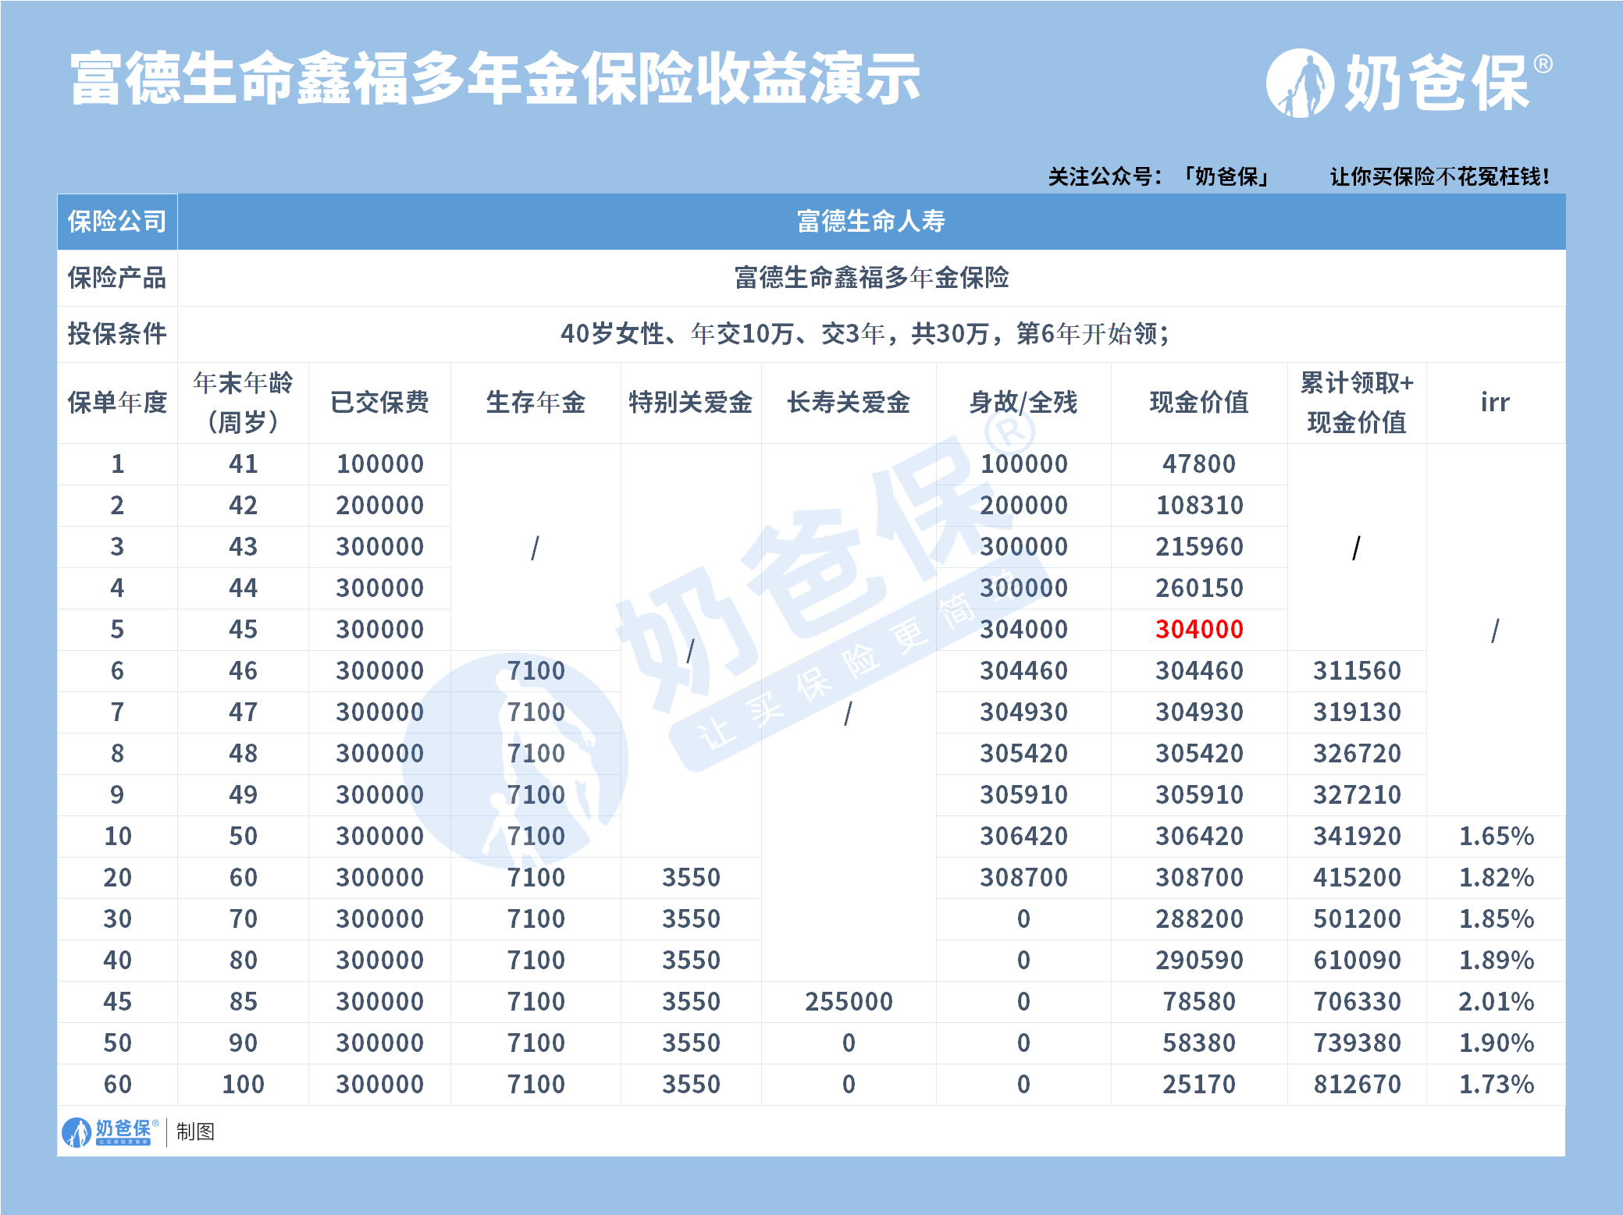Click the 415200 cumulative value cell
The image size is (1623, 1215).
1357,877
